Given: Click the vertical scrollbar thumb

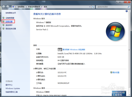Looking at the screenshot, I should click(129, 50).
